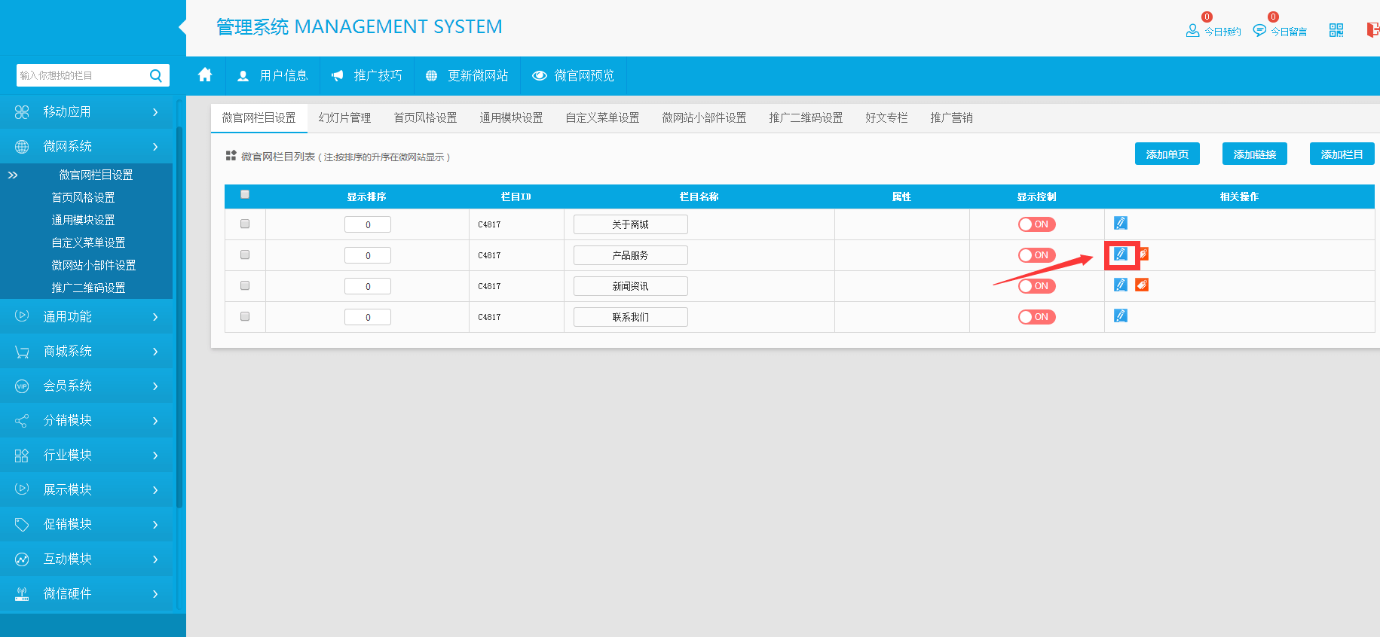Open 今日预约 notification icon

click(x=1192, y=30)
